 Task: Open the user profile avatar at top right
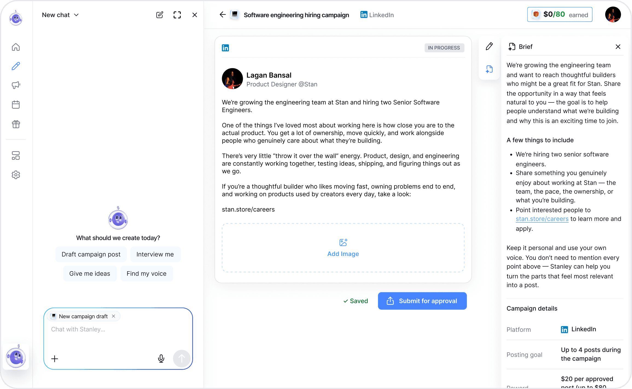tap(613, 14)
